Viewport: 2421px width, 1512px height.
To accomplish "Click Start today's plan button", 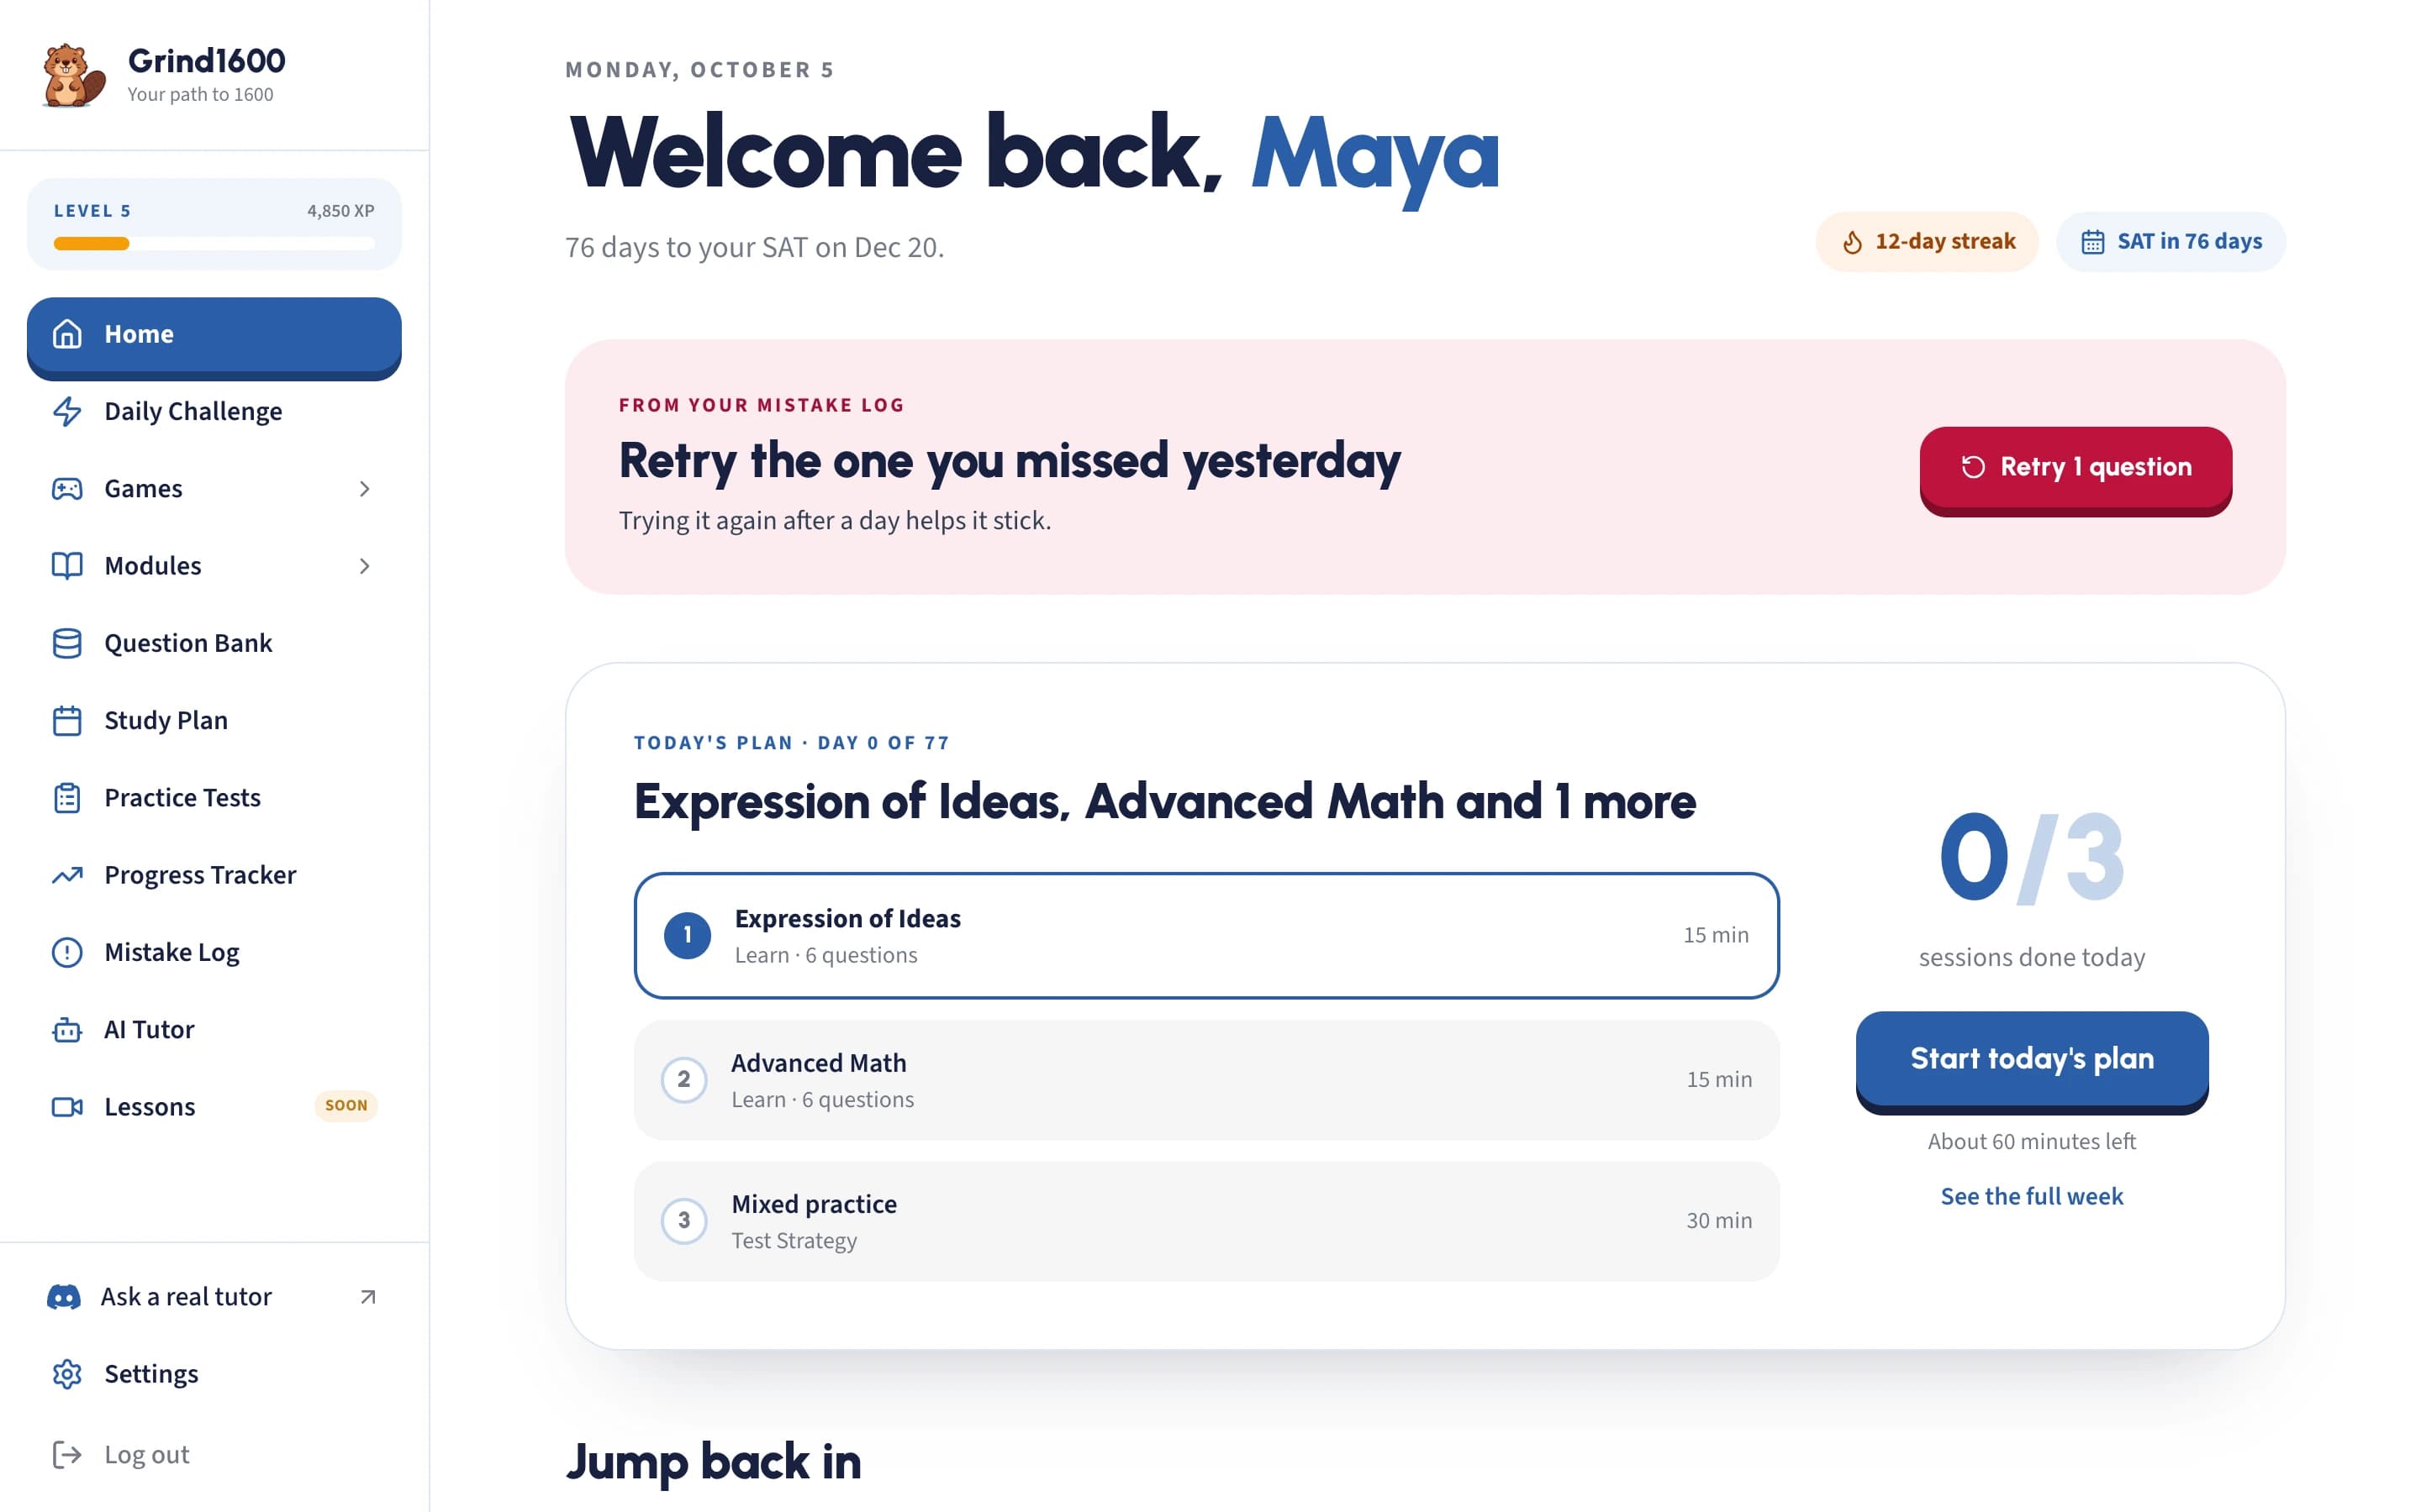I will [x=2032, y=1061].
